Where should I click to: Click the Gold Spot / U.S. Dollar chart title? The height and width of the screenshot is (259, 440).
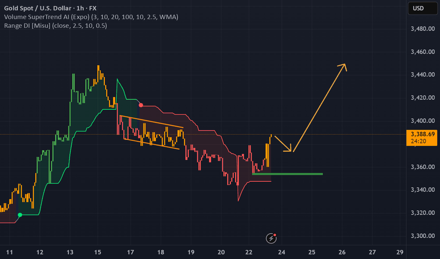pos(50,8)
